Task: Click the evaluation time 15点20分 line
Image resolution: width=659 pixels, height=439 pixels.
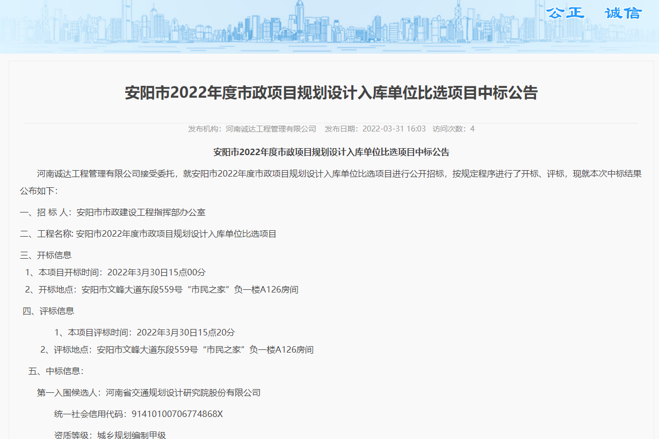Action: [x=145, y=332]
